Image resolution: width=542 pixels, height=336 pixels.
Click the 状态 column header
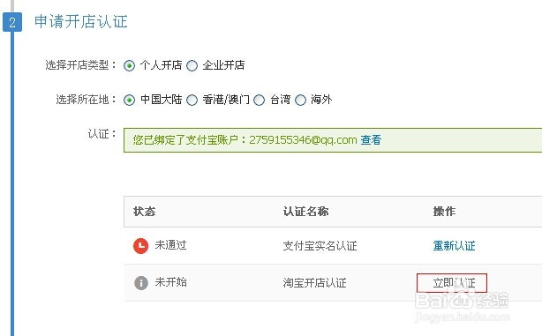click(145, 212)
